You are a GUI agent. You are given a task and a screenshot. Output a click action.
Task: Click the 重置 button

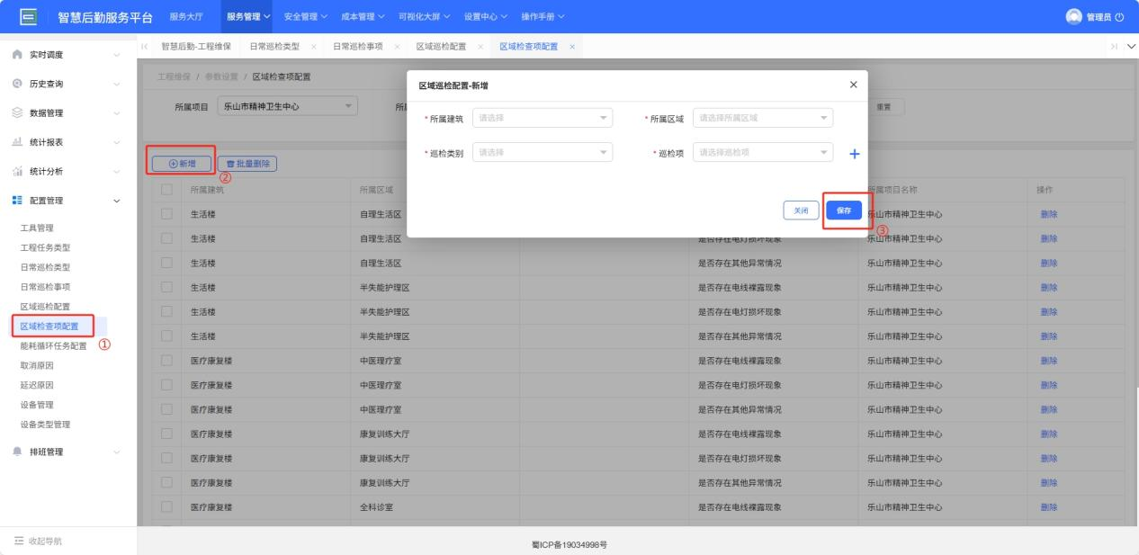885,107
